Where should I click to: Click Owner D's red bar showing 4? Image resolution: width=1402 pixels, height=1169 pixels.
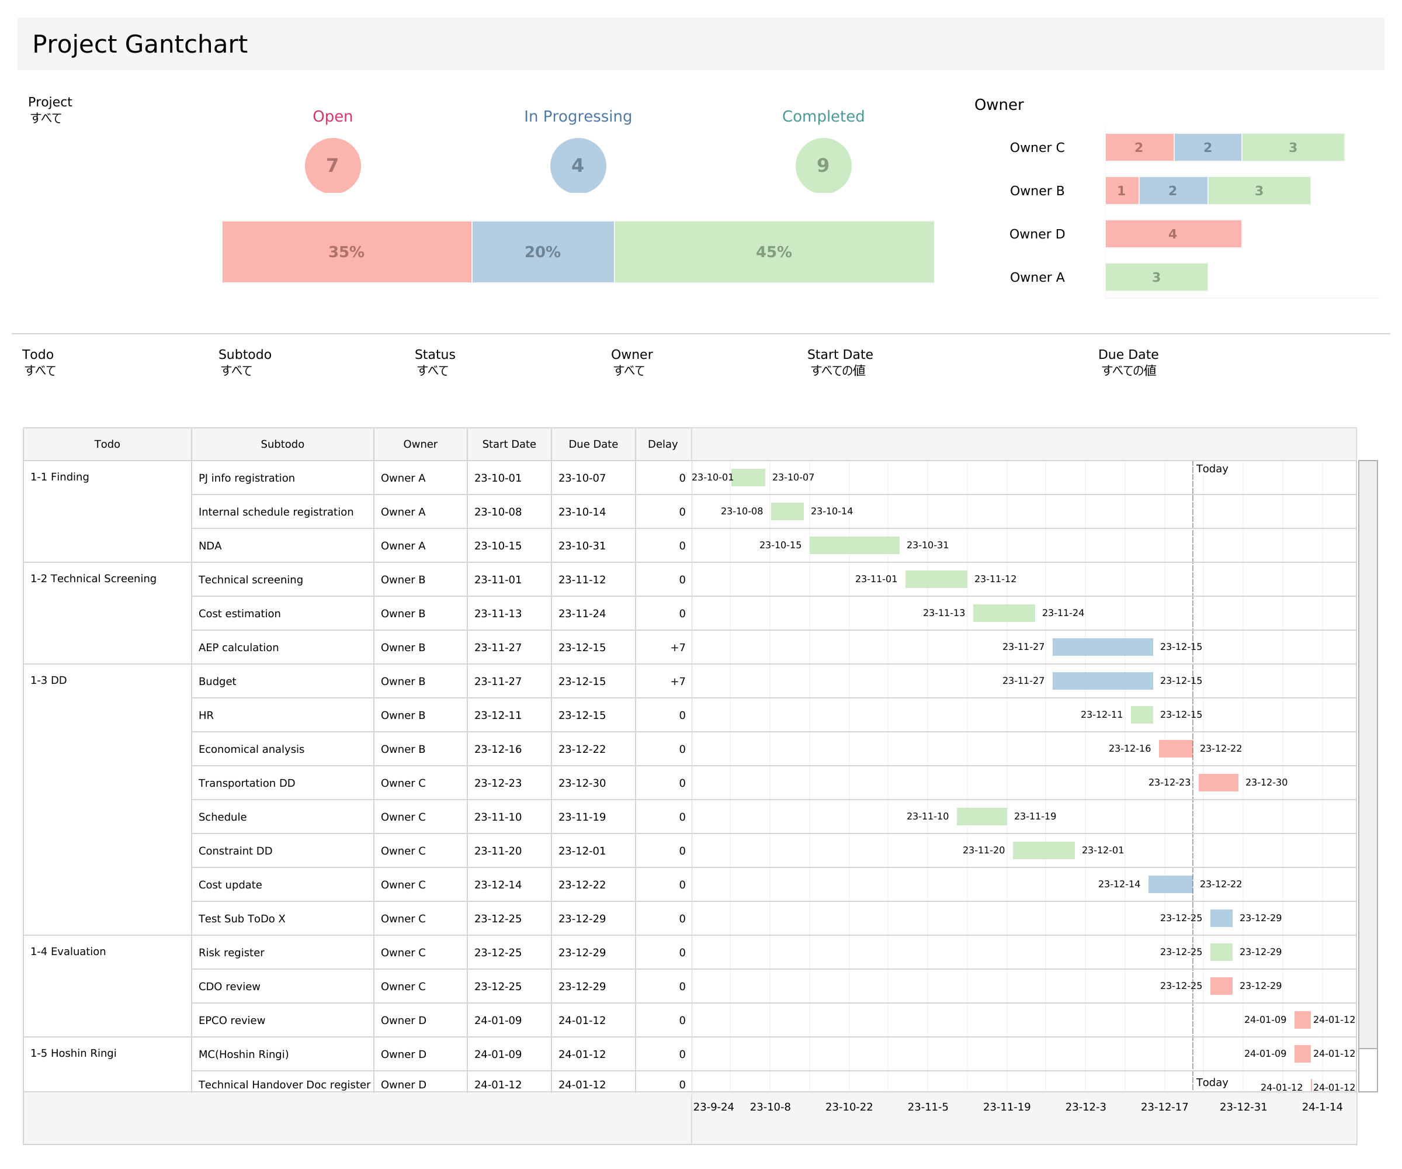[1172, 234]
